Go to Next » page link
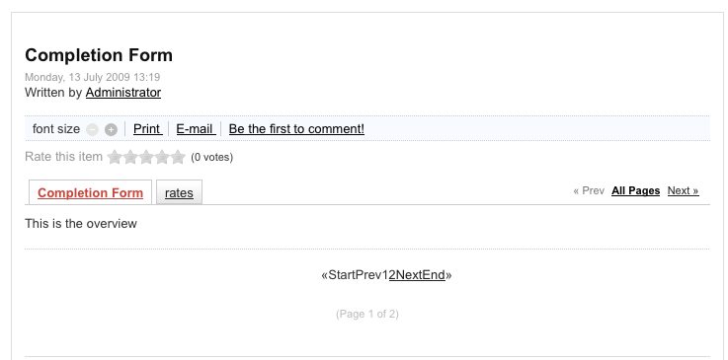728x360 pixels. click(x=683, y=191)
